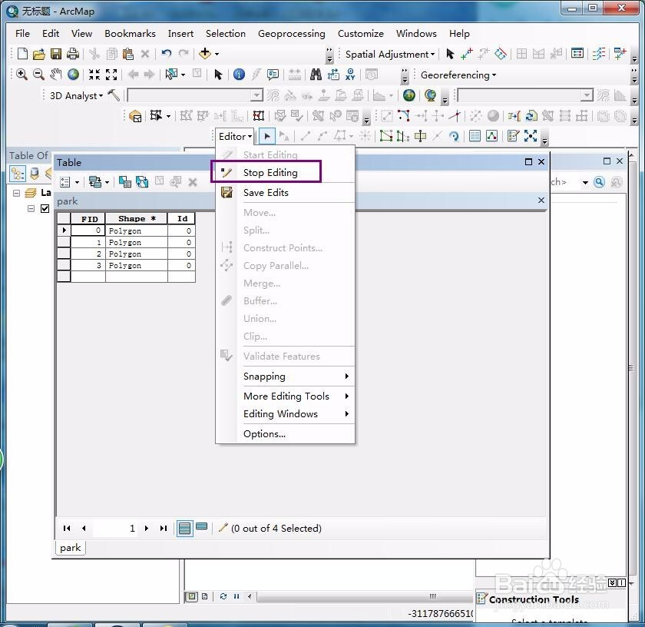Click the Id column header in the park table
The width and height of the screenshot is (645, 627).
click(181, 219)
